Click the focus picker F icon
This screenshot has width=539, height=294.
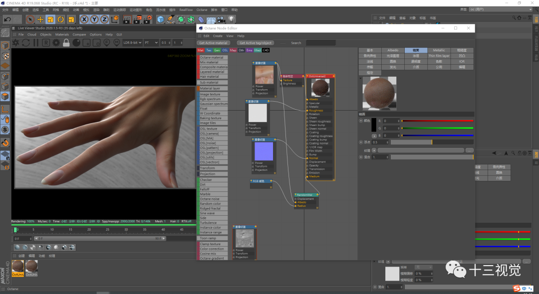[107, 43]
